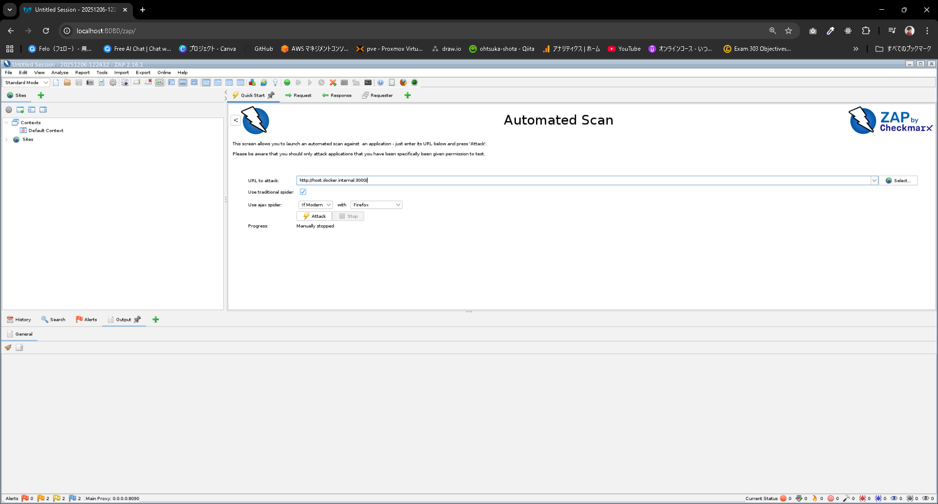Click the blue AJAX spider status icon
Screen dimensions: 938x504
point(878,499)
